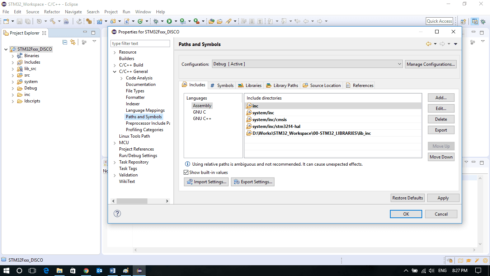Click the Delete button
The width and height of the screenshot is (490, 276).
tap(441, 119)
